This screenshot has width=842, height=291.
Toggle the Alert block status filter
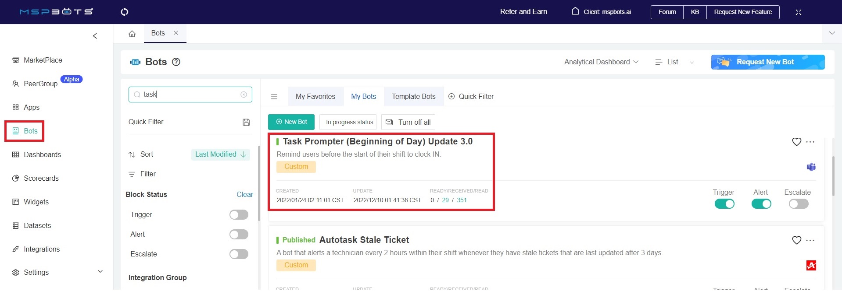pos(239,234)
